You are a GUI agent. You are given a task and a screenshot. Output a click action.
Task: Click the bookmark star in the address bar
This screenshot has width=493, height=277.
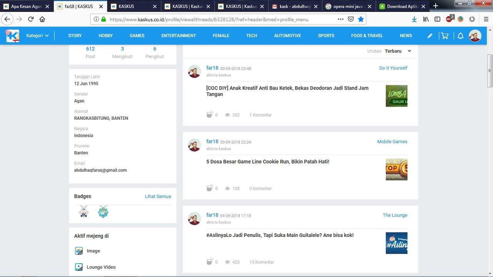[361, 19]
